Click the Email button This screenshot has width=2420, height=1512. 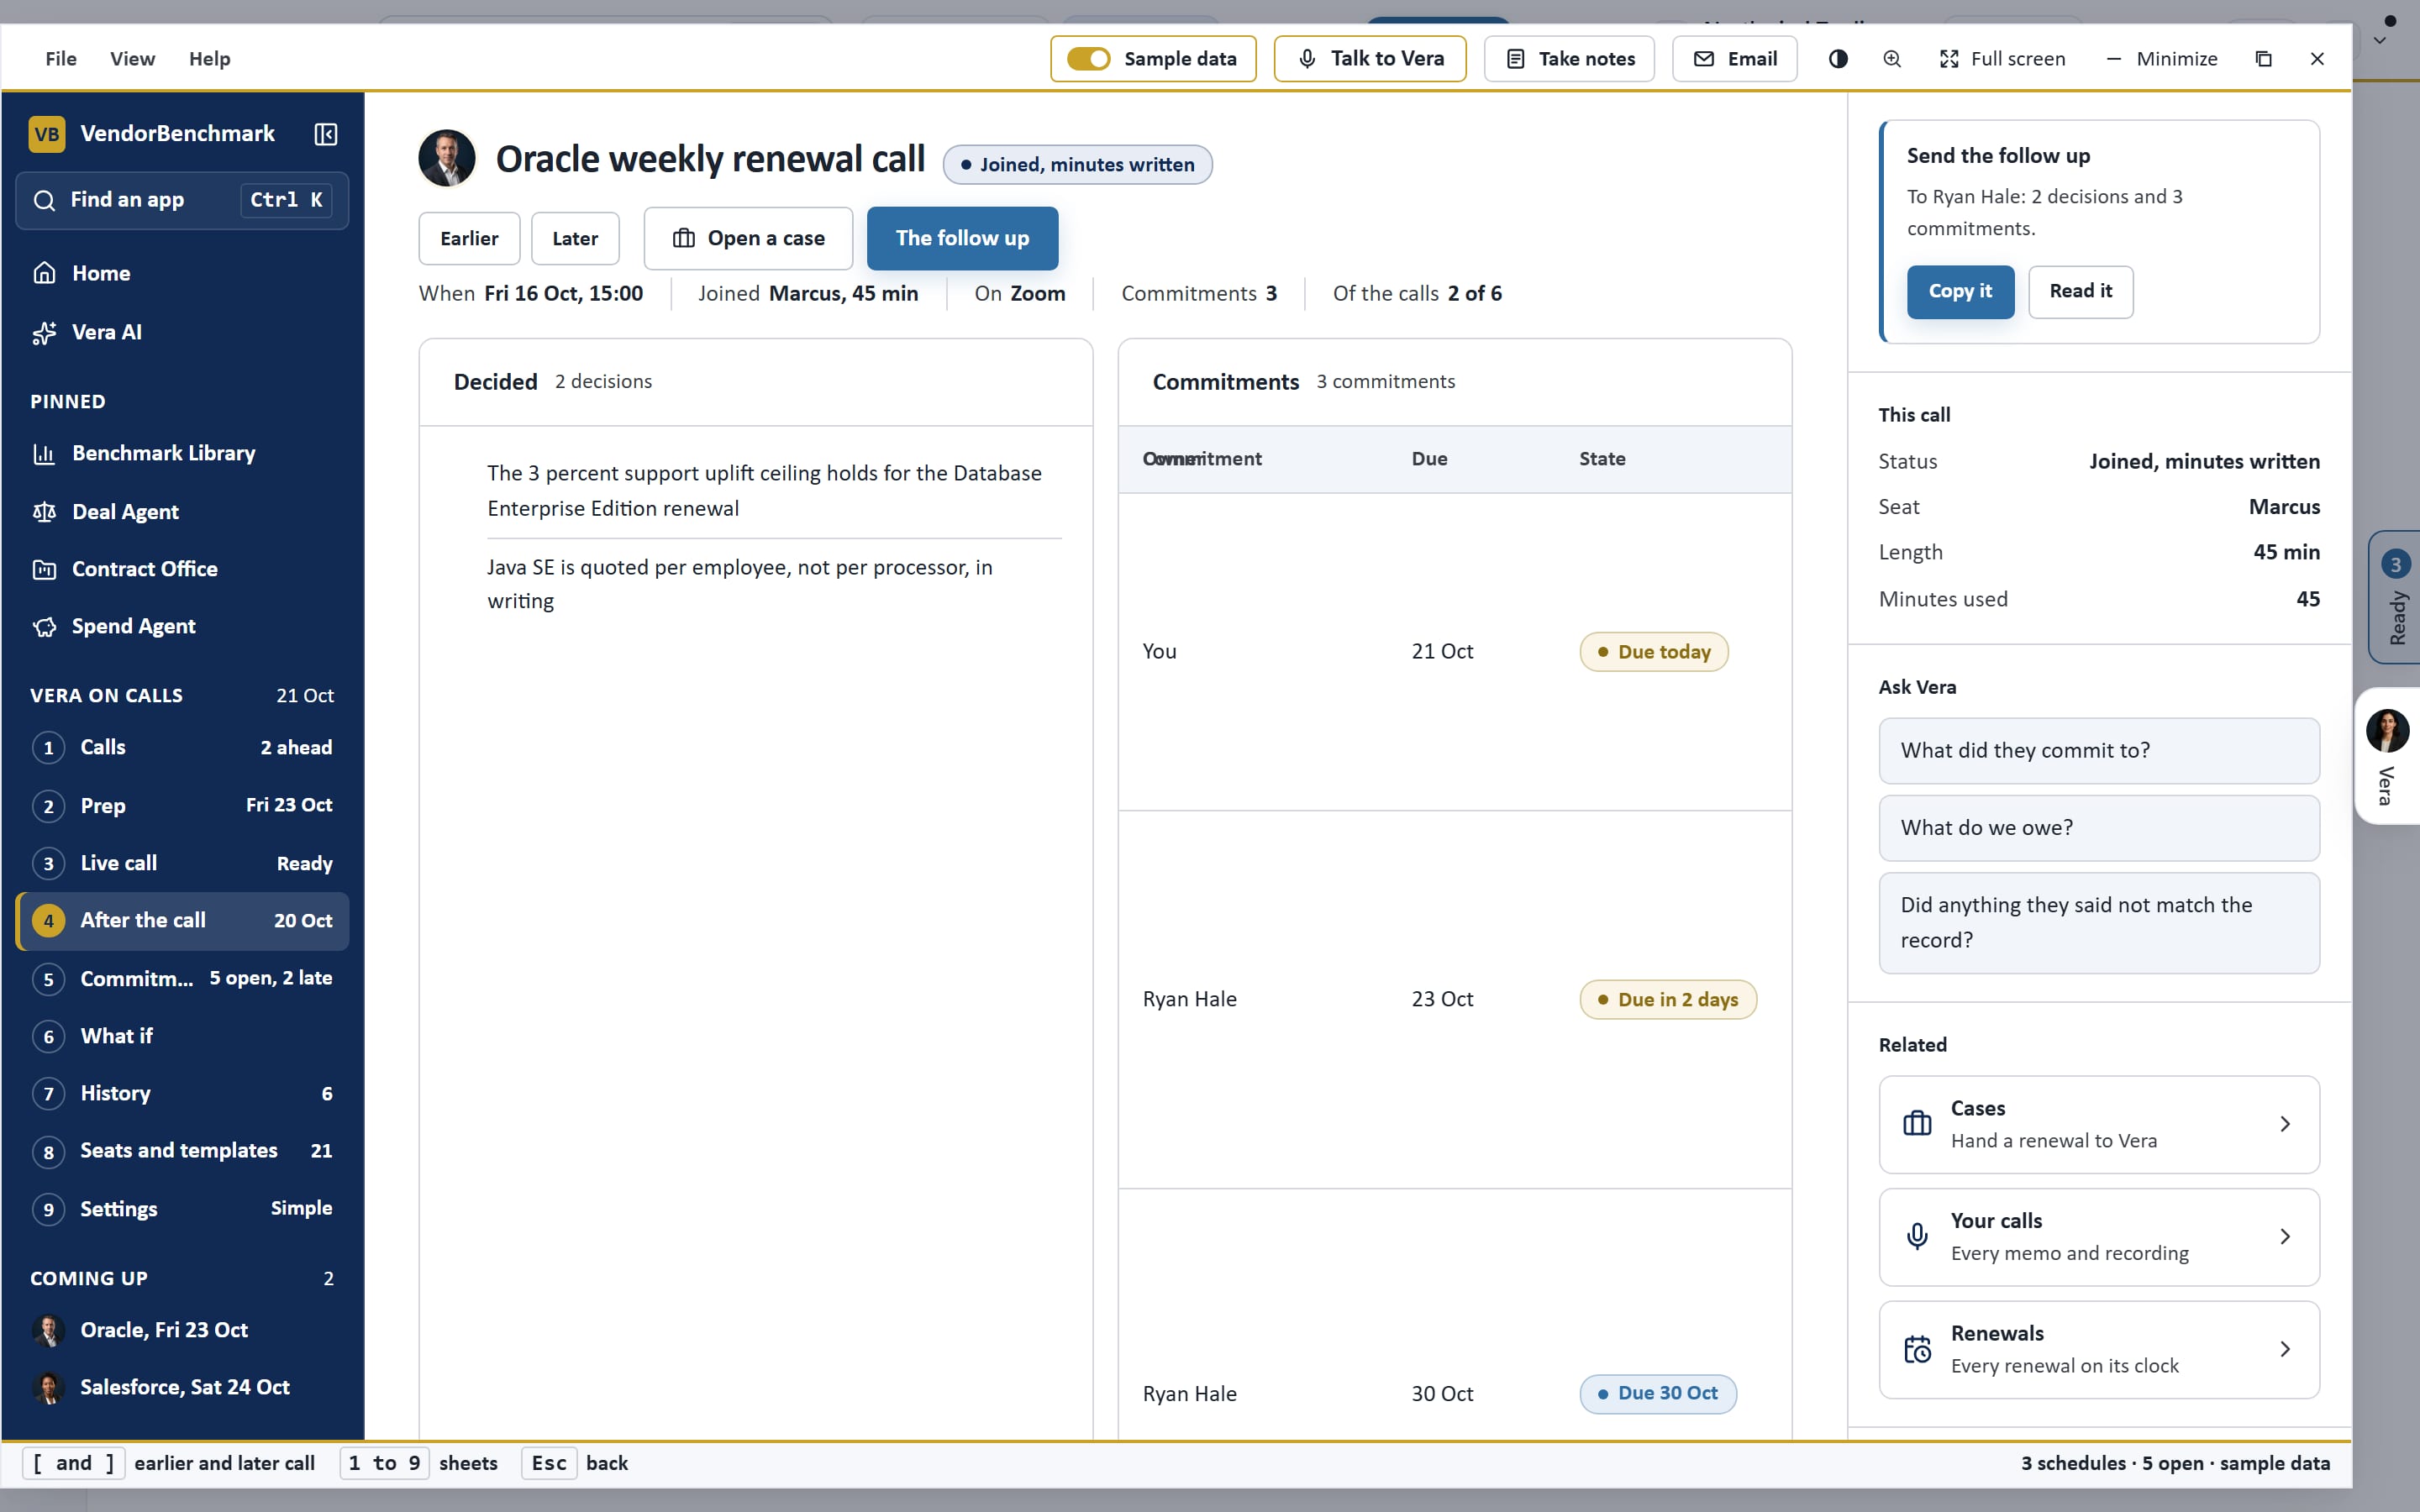[1735, 59]
